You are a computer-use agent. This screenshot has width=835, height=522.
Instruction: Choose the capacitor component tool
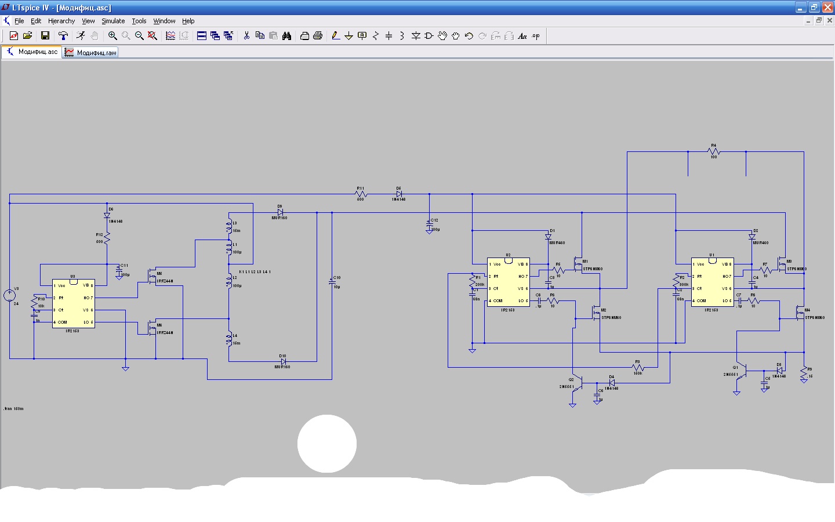[x=389, y=36]
